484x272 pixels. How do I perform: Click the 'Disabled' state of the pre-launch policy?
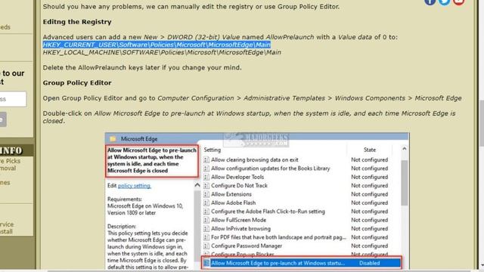[369, 263]
